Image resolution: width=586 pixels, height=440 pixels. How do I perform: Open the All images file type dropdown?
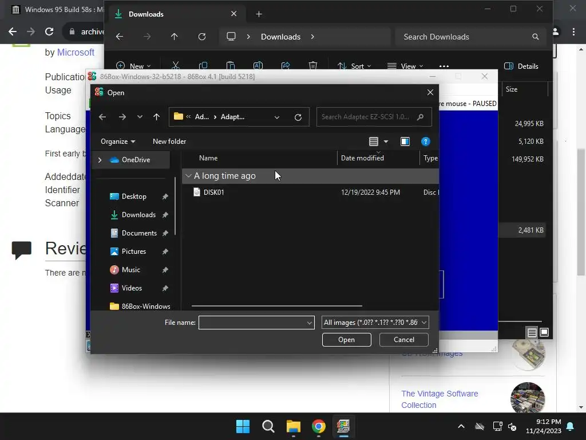[x=375, y=323]
